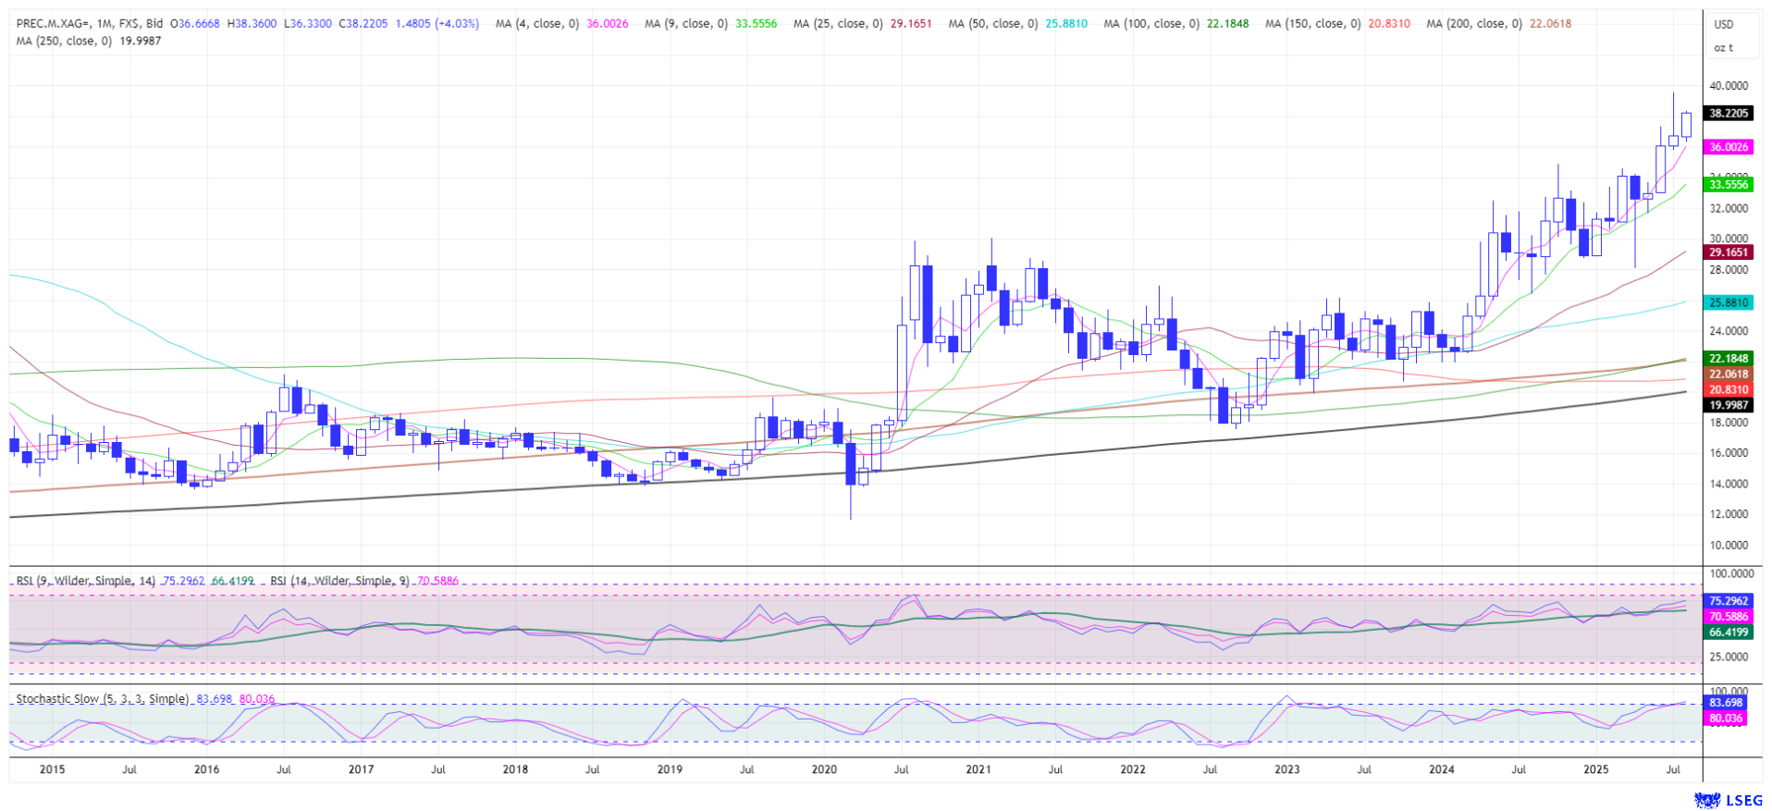This screenshot has height=811, width=1772.
Task: Select the MA (9, close, 0) legend
Action: (685, 23)
